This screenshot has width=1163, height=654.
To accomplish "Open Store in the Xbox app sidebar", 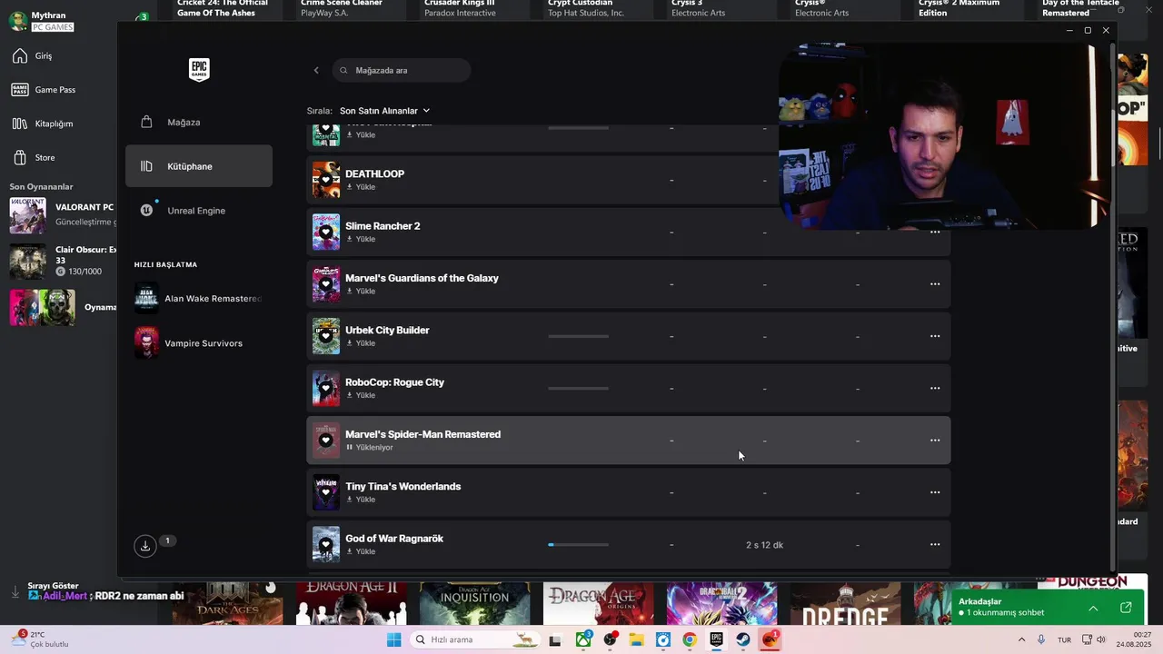I will [34, 157].
